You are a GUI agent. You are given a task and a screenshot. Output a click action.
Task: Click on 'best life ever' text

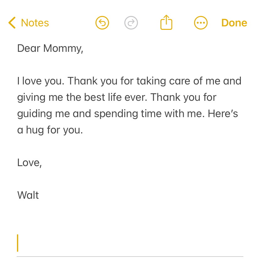pos(116,97)
